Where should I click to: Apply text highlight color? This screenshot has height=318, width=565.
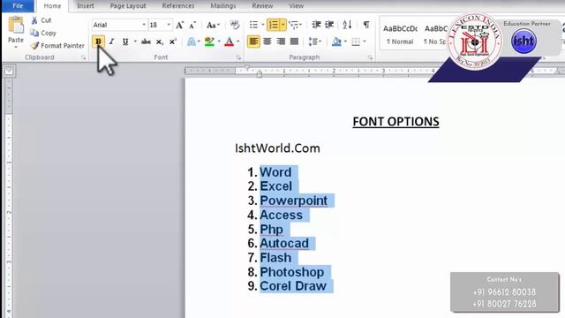(x=209, y=42)
